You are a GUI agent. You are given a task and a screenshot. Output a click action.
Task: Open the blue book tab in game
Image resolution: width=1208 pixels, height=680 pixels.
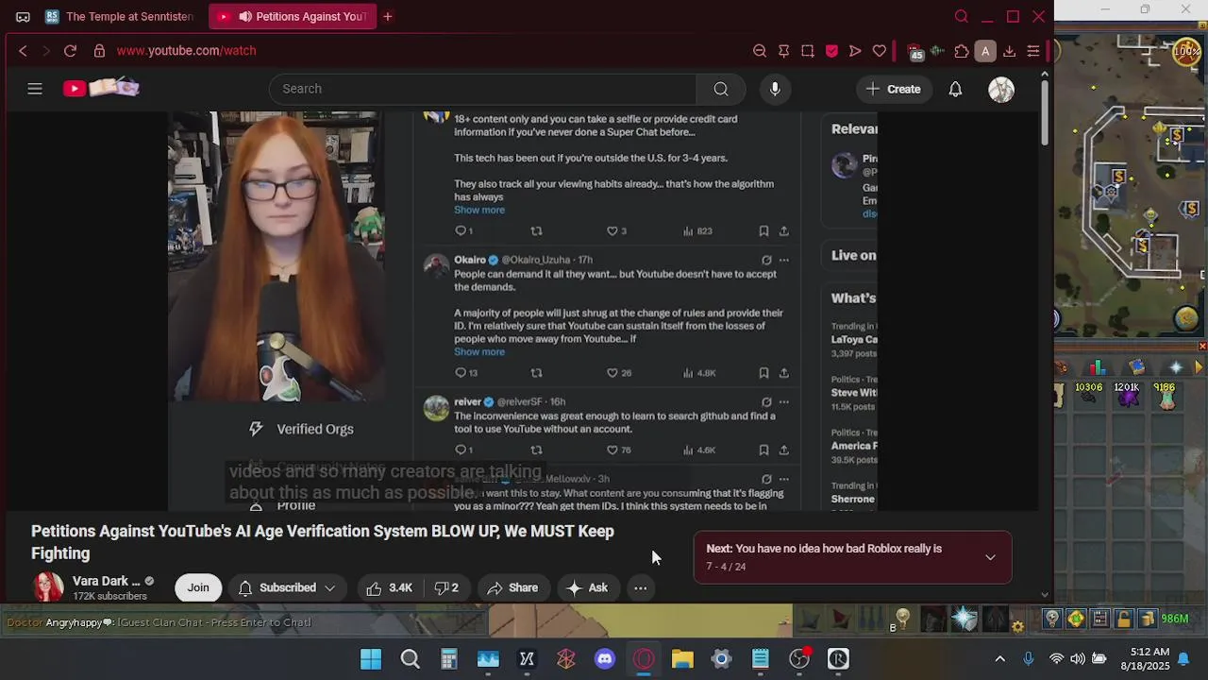pos(1136,367)
